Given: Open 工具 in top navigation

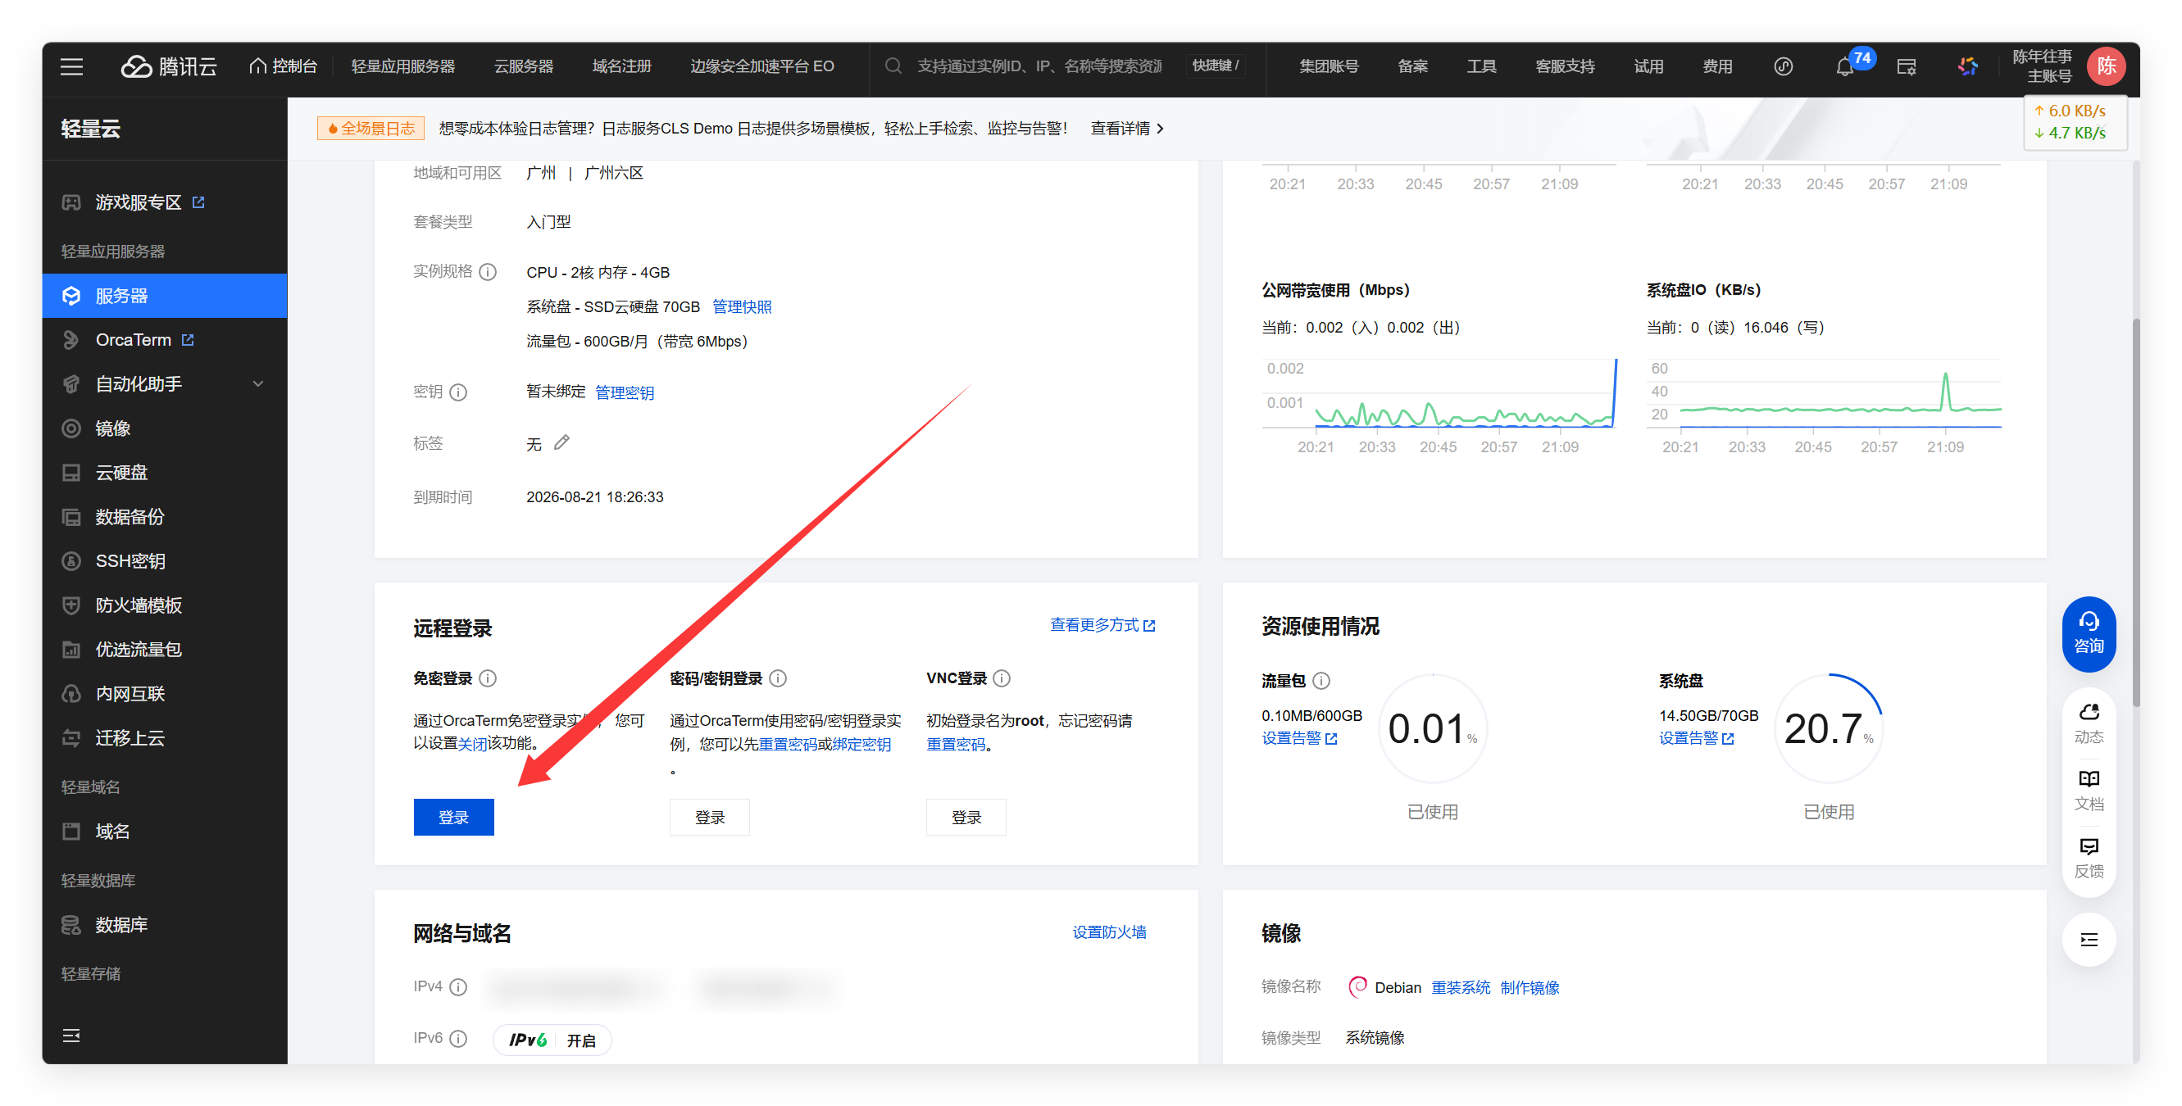Looking at the screenshot, I should (x=1481, y=66).
